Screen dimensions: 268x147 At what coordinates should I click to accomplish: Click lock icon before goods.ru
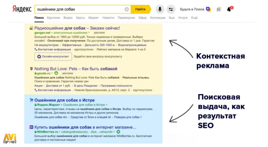(35, 73)
